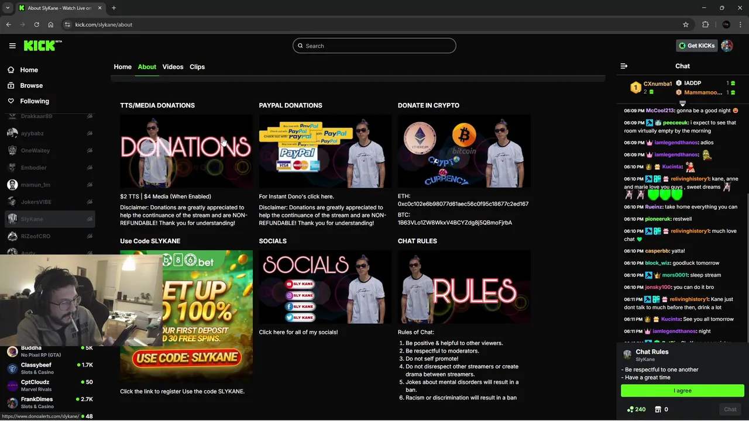This screenshot has height=421, width=749.
Task: Open Browse in the sidebar
Action: pyautogui.click(x=31, y=85)
